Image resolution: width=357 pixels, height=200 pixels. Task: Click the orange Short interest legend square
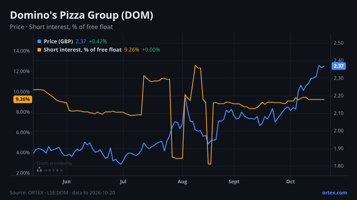tap(39, 50)
